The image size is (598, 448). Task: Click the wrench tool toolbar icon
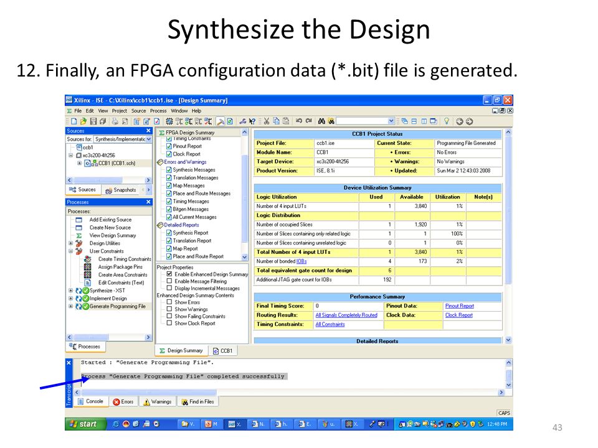point(242,121)
